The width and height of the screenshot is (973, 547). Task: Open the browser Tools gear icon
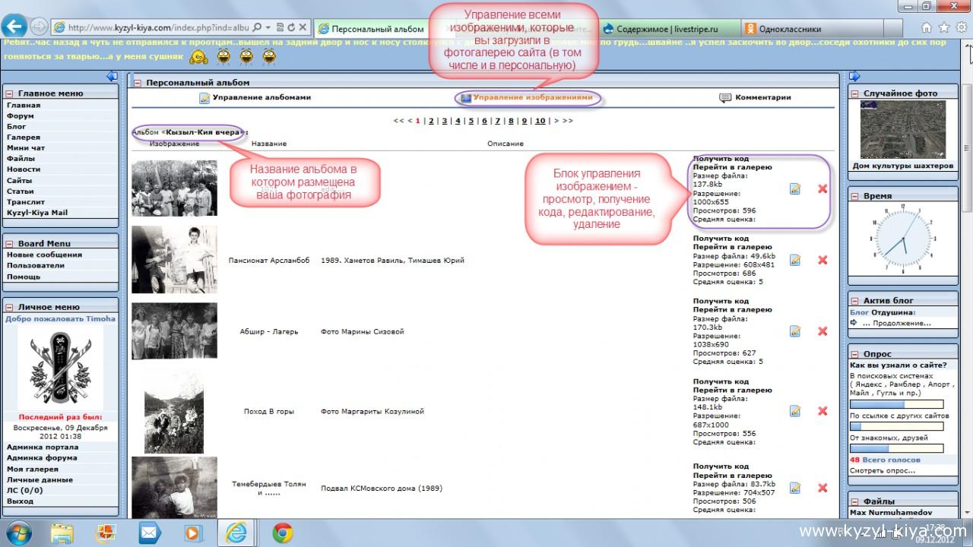[961, 27]
